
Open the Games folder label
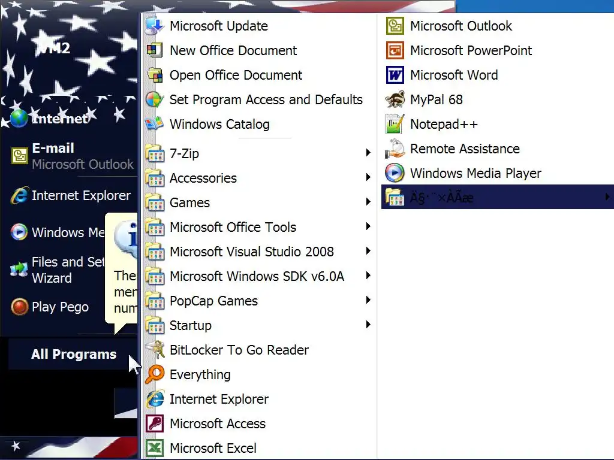click(190, 203)
